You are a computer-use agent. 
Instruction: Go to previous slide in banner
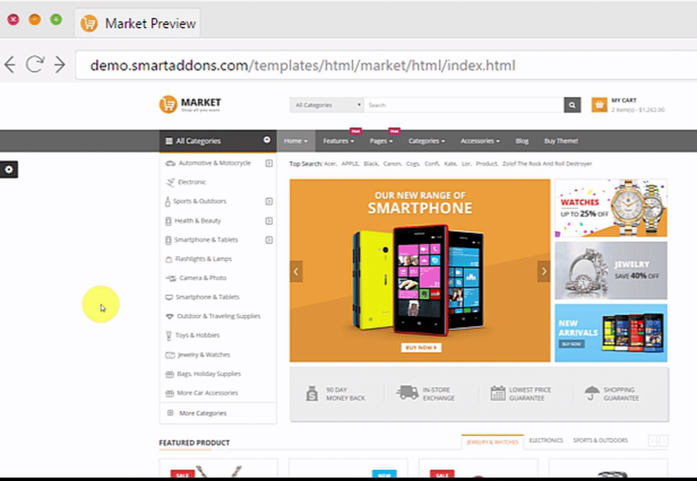pyautogui.click(x=296, y=272)
